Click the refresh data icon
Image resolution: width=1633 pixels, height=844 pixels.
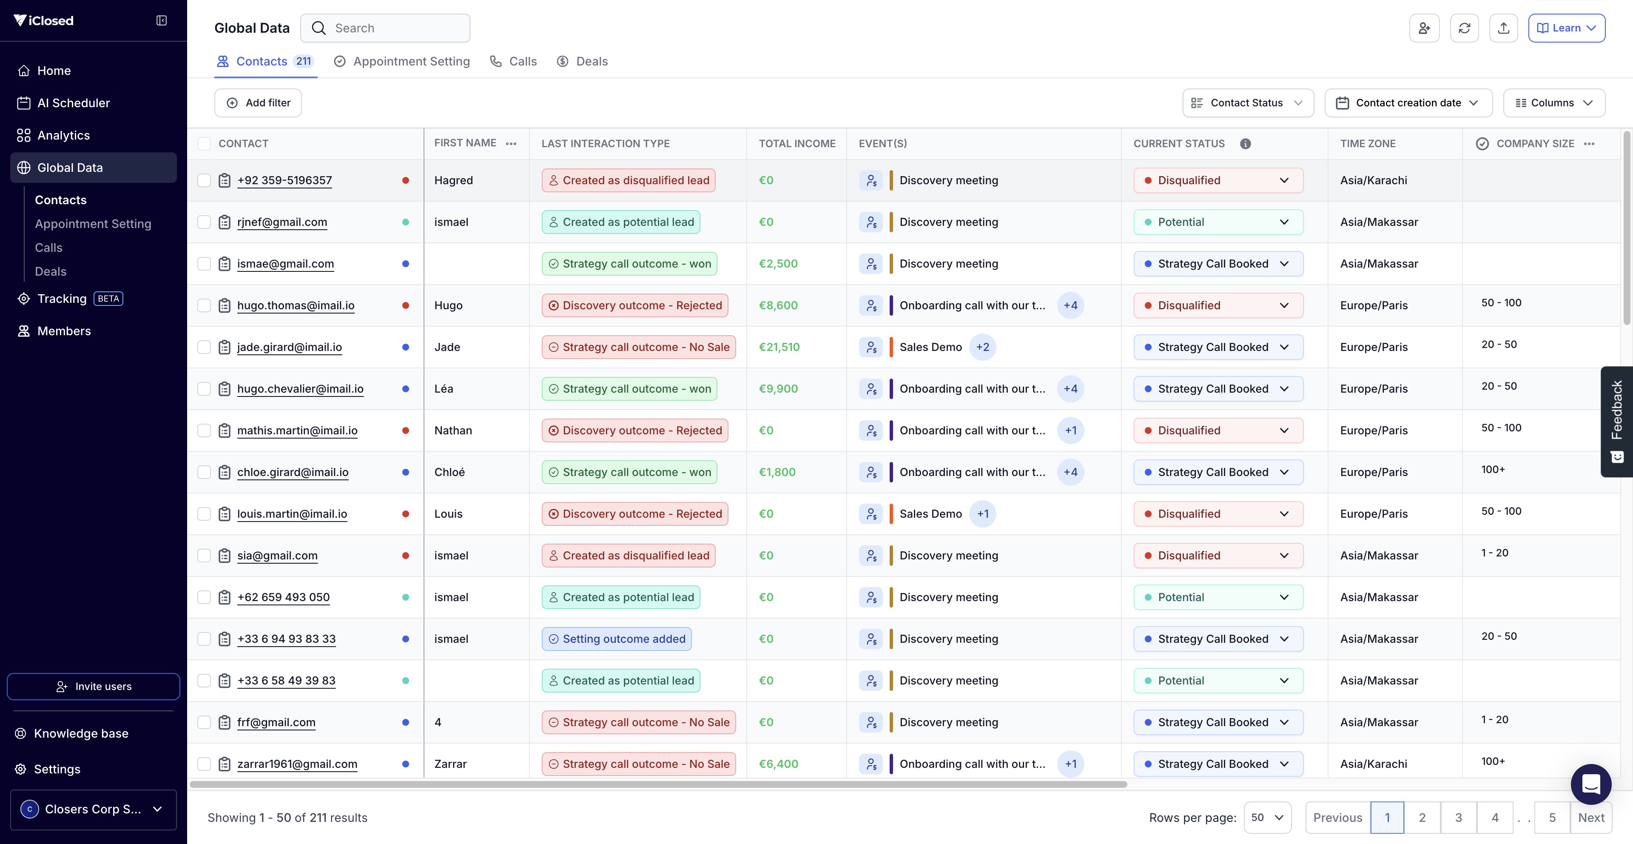coord(1464,28)
